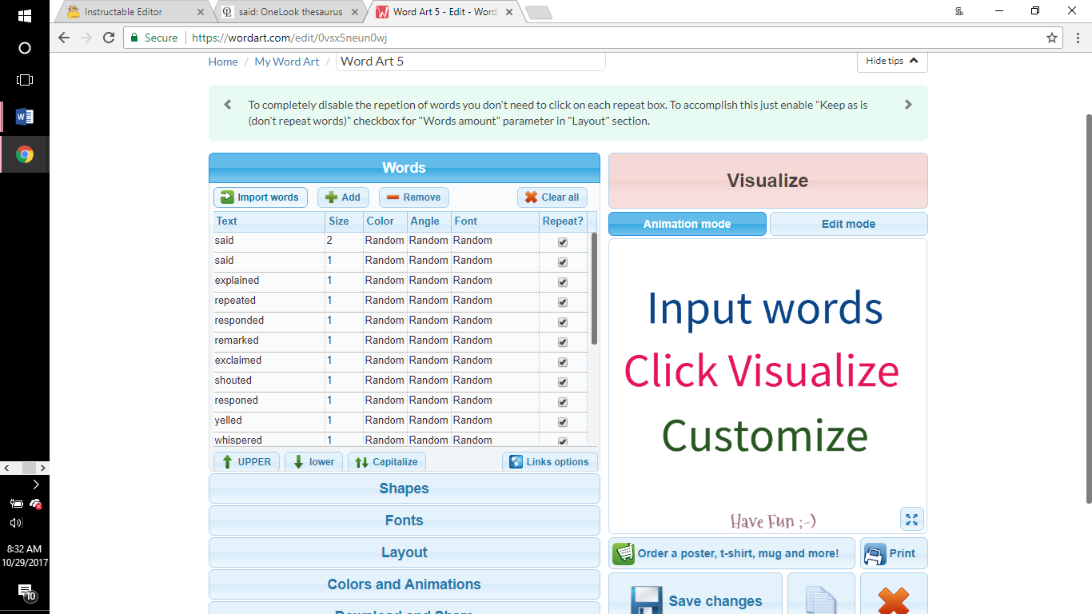Reload the page
This screenshot has width=1092, height=614.
(110, 38)
